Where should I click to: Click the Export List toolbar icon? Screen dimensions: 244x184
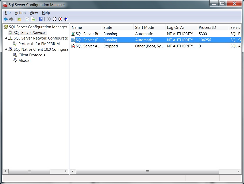33,19
